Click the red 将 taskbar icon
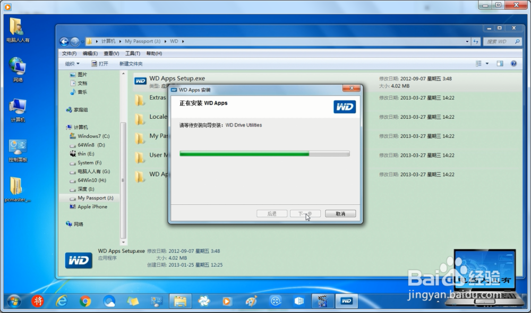 tap(38, 301)
